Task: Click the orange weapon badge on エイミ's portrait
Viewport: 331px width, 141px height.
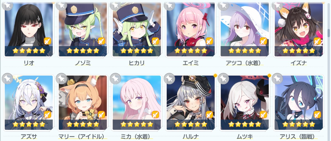Action: click(210, 41)
